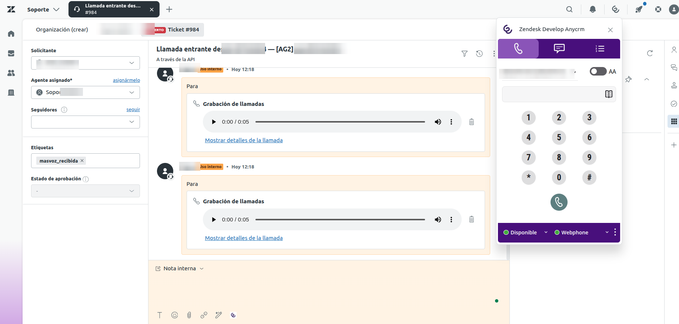This screenshot has width=679, height=324.
Task: Open first Mostrar detalles de la llamada link
Action: click(244, 140)
